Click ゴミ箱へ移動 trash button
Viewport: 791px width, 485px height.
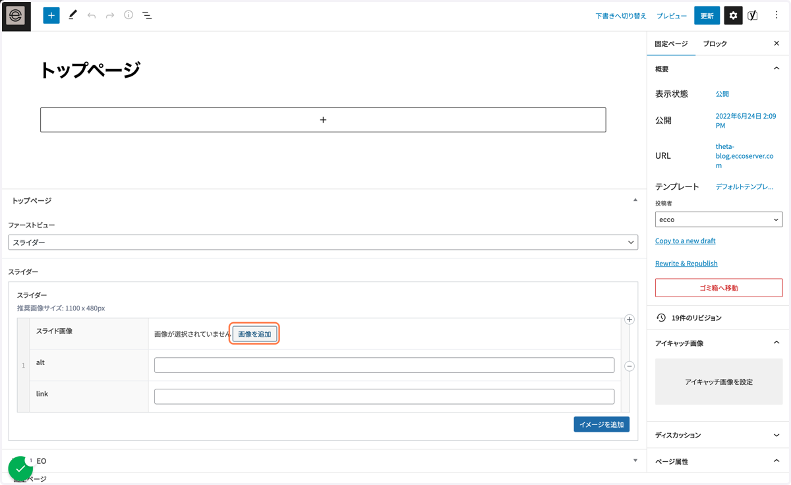tap(718, 288)
